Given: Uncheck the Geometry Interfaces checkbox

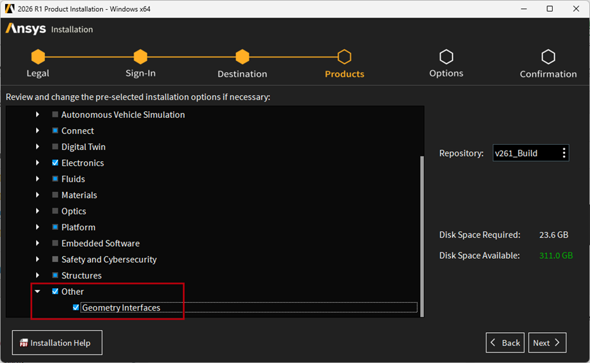Looking at the screenshot, I should 75,307.
